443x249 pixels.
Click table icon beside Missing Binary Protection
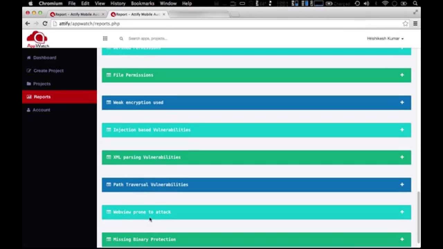(x=109, y=239)
